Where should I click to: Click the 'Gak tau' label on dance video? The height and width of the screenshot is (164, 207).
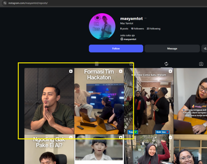(x=162, y=132)
